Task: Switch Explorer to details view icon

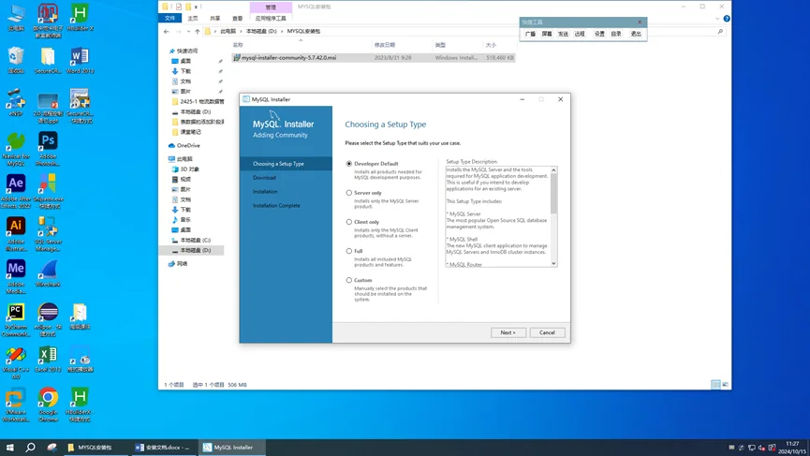Action: coord(715,385)
